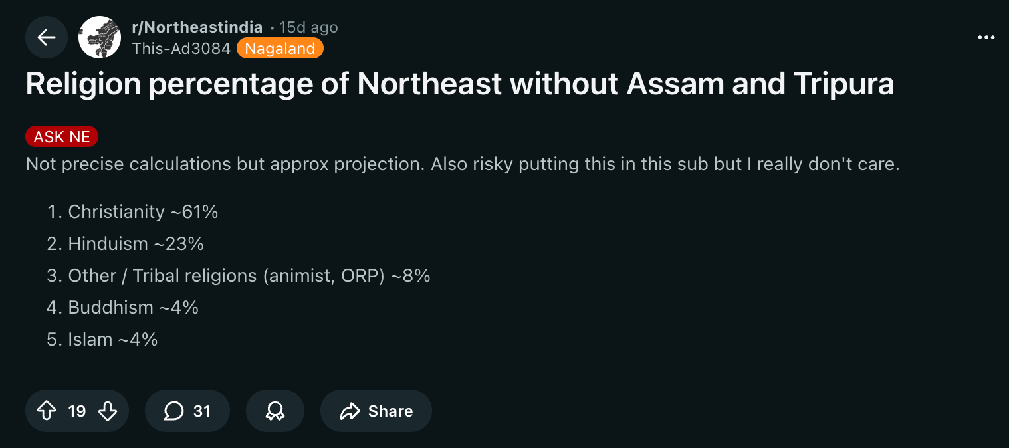Viewport: 1009px width, 448px height.
Task: Click the 15d ago timestamp
Action: (x=308, y=27)
